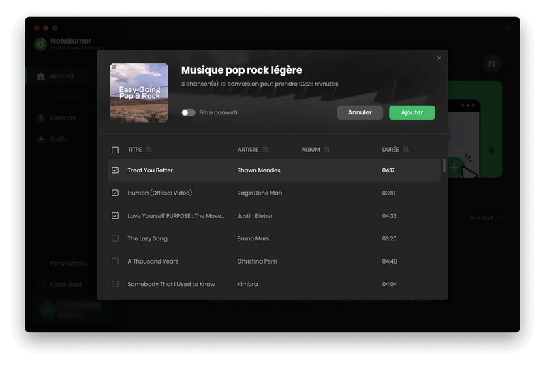This screenshot has width=545, height=365.
Task: Click the Voir tout link
Action: point(486,217)
